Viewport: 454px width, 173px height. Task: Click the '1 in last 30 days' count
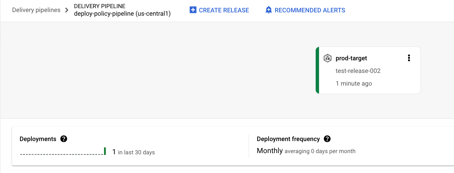133,152
